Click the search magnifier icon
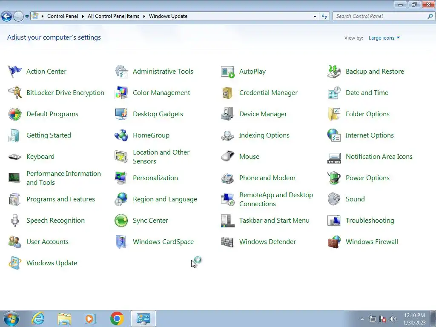The height and width of the screenshot is (327, 436). point(430,17)
